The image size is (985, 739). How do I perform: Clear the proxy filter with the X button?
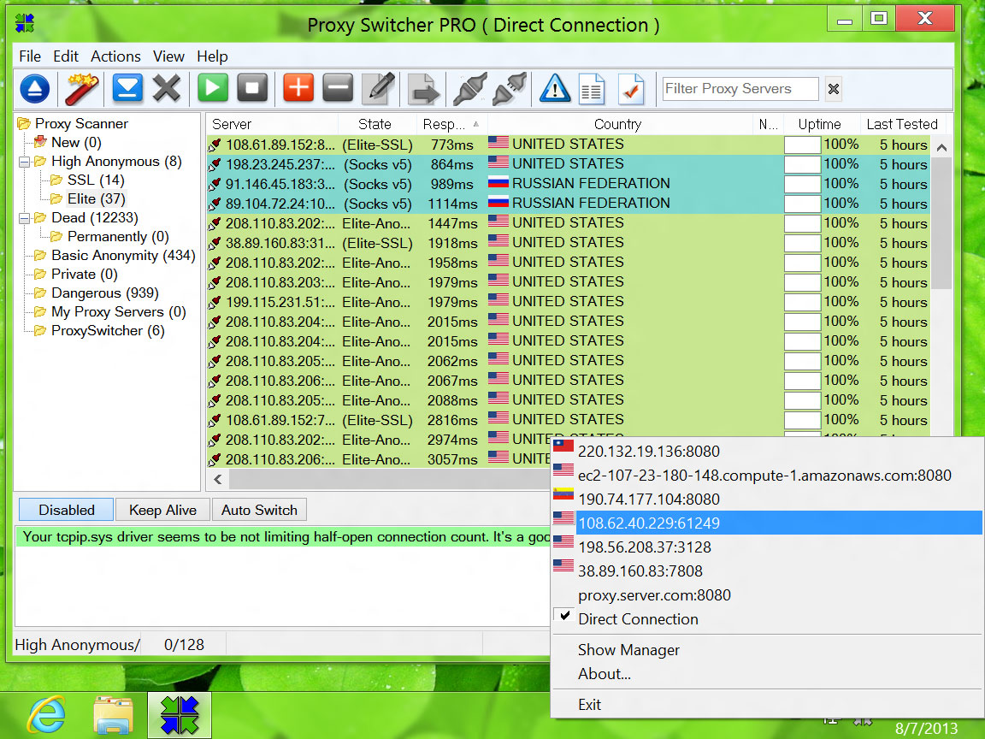point(834,89)
